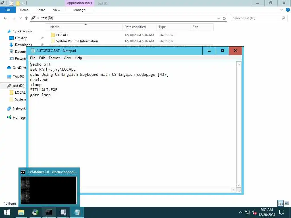The height and width of the screenshot is (218, 291).
Task: Select This PC in the navigation pane
Action: [x=18, y=76]
